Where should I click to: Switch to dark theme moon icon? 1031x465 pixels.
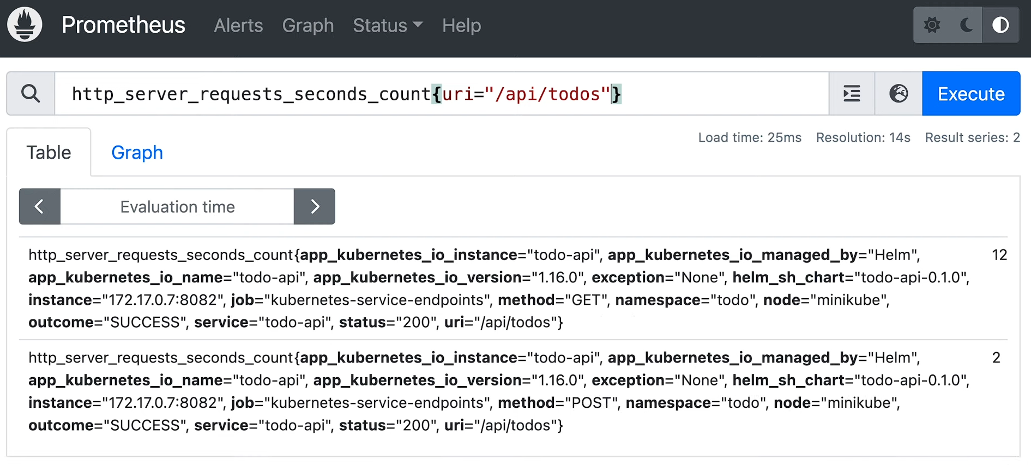[x=966, y=25]
